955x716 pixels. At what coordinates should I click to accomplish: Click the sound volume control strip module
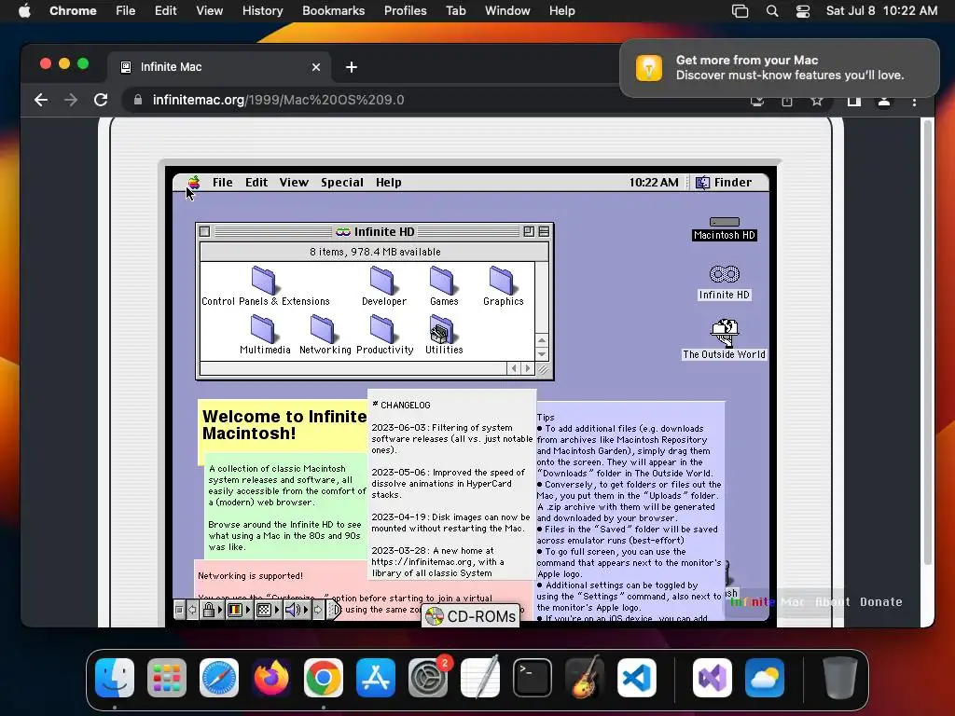pyautogui.click(x=292, y=610)
